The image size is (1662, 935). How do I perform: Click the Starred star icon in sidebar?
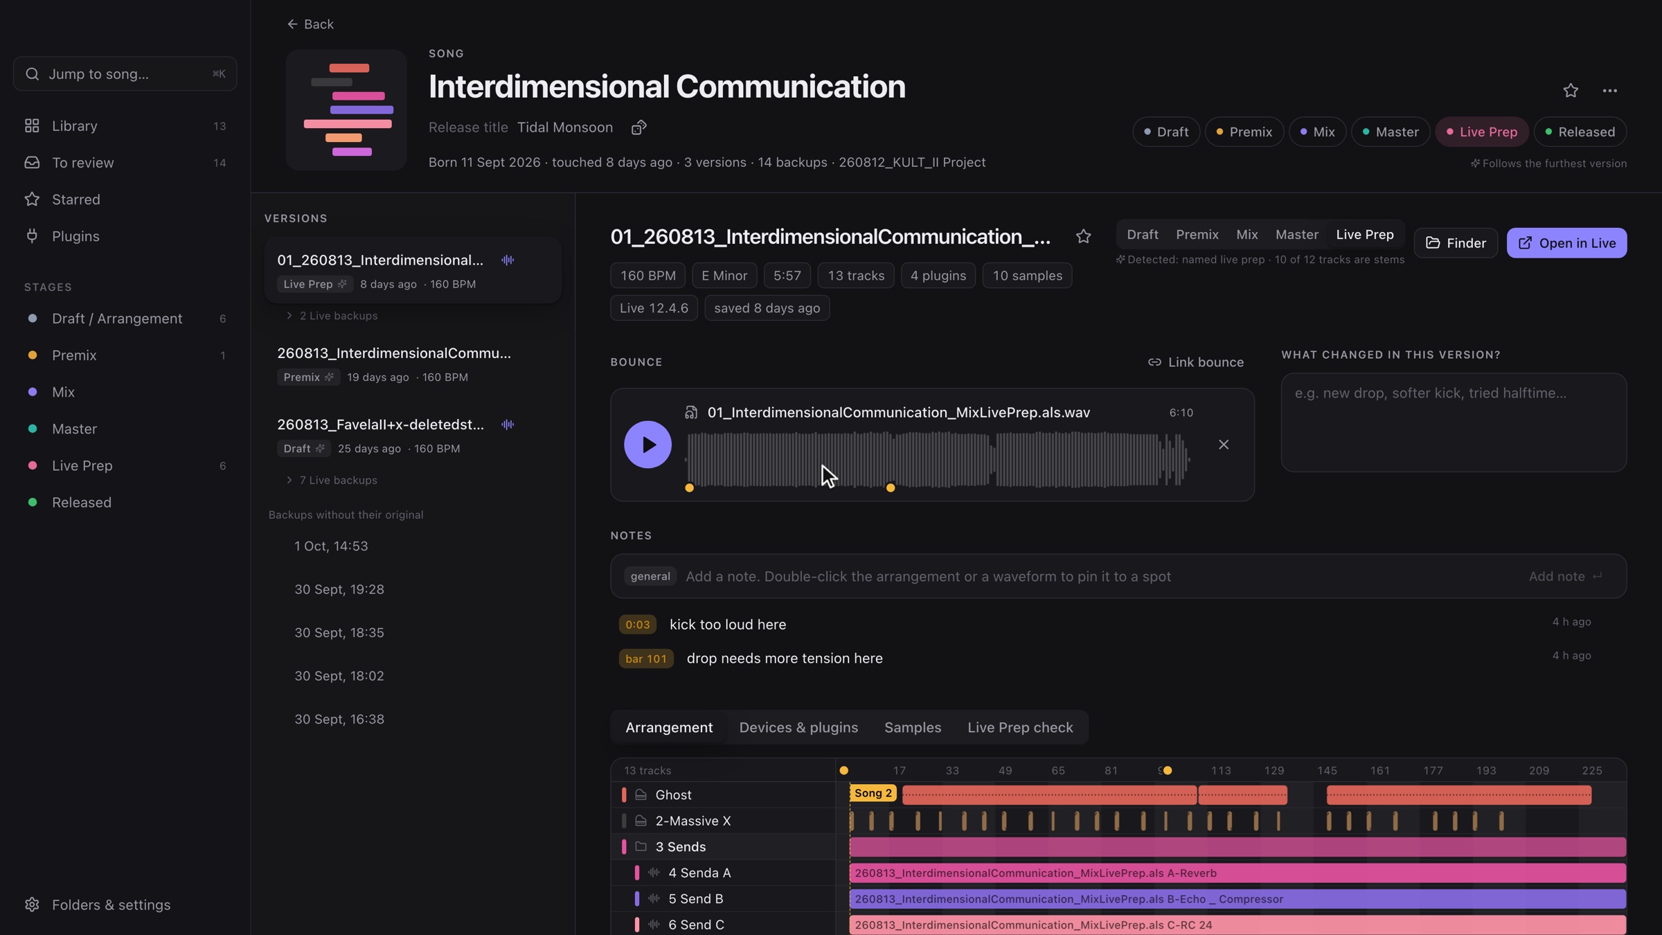click(32, 199)
